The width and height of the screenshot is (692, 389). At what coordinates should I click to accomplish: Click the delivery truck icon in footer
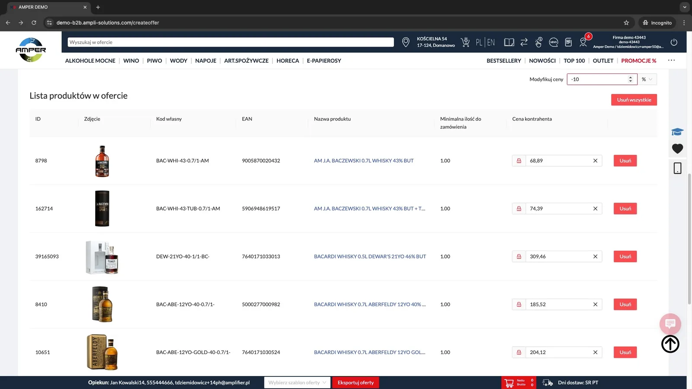point(548,383)
